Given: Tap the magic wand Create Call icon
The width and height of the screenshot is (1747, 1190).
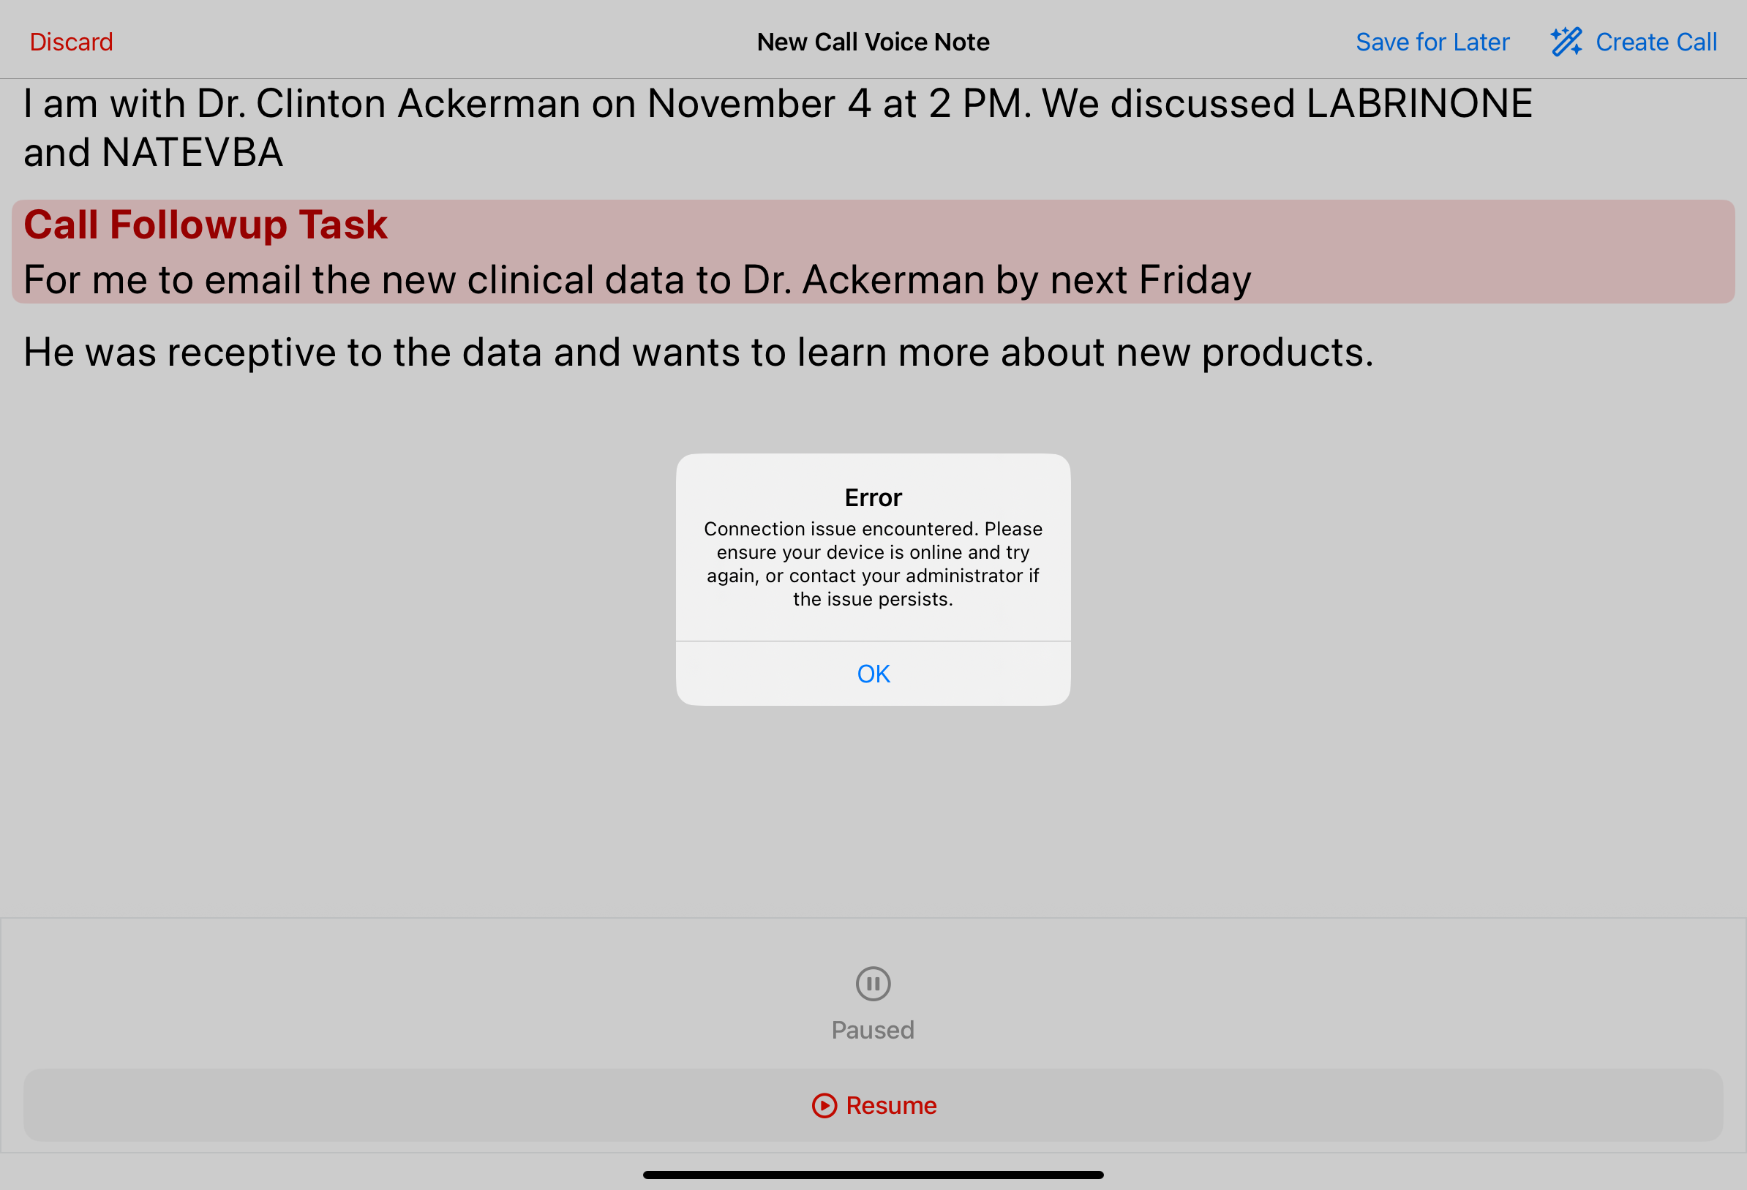Looking at the screenshot, I should [x=1566, y=42].
